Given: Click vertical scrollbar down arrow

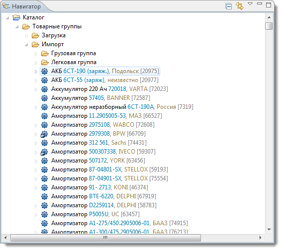Looking at the screenshot, I should pyautogui.click(x=269, y=230).
